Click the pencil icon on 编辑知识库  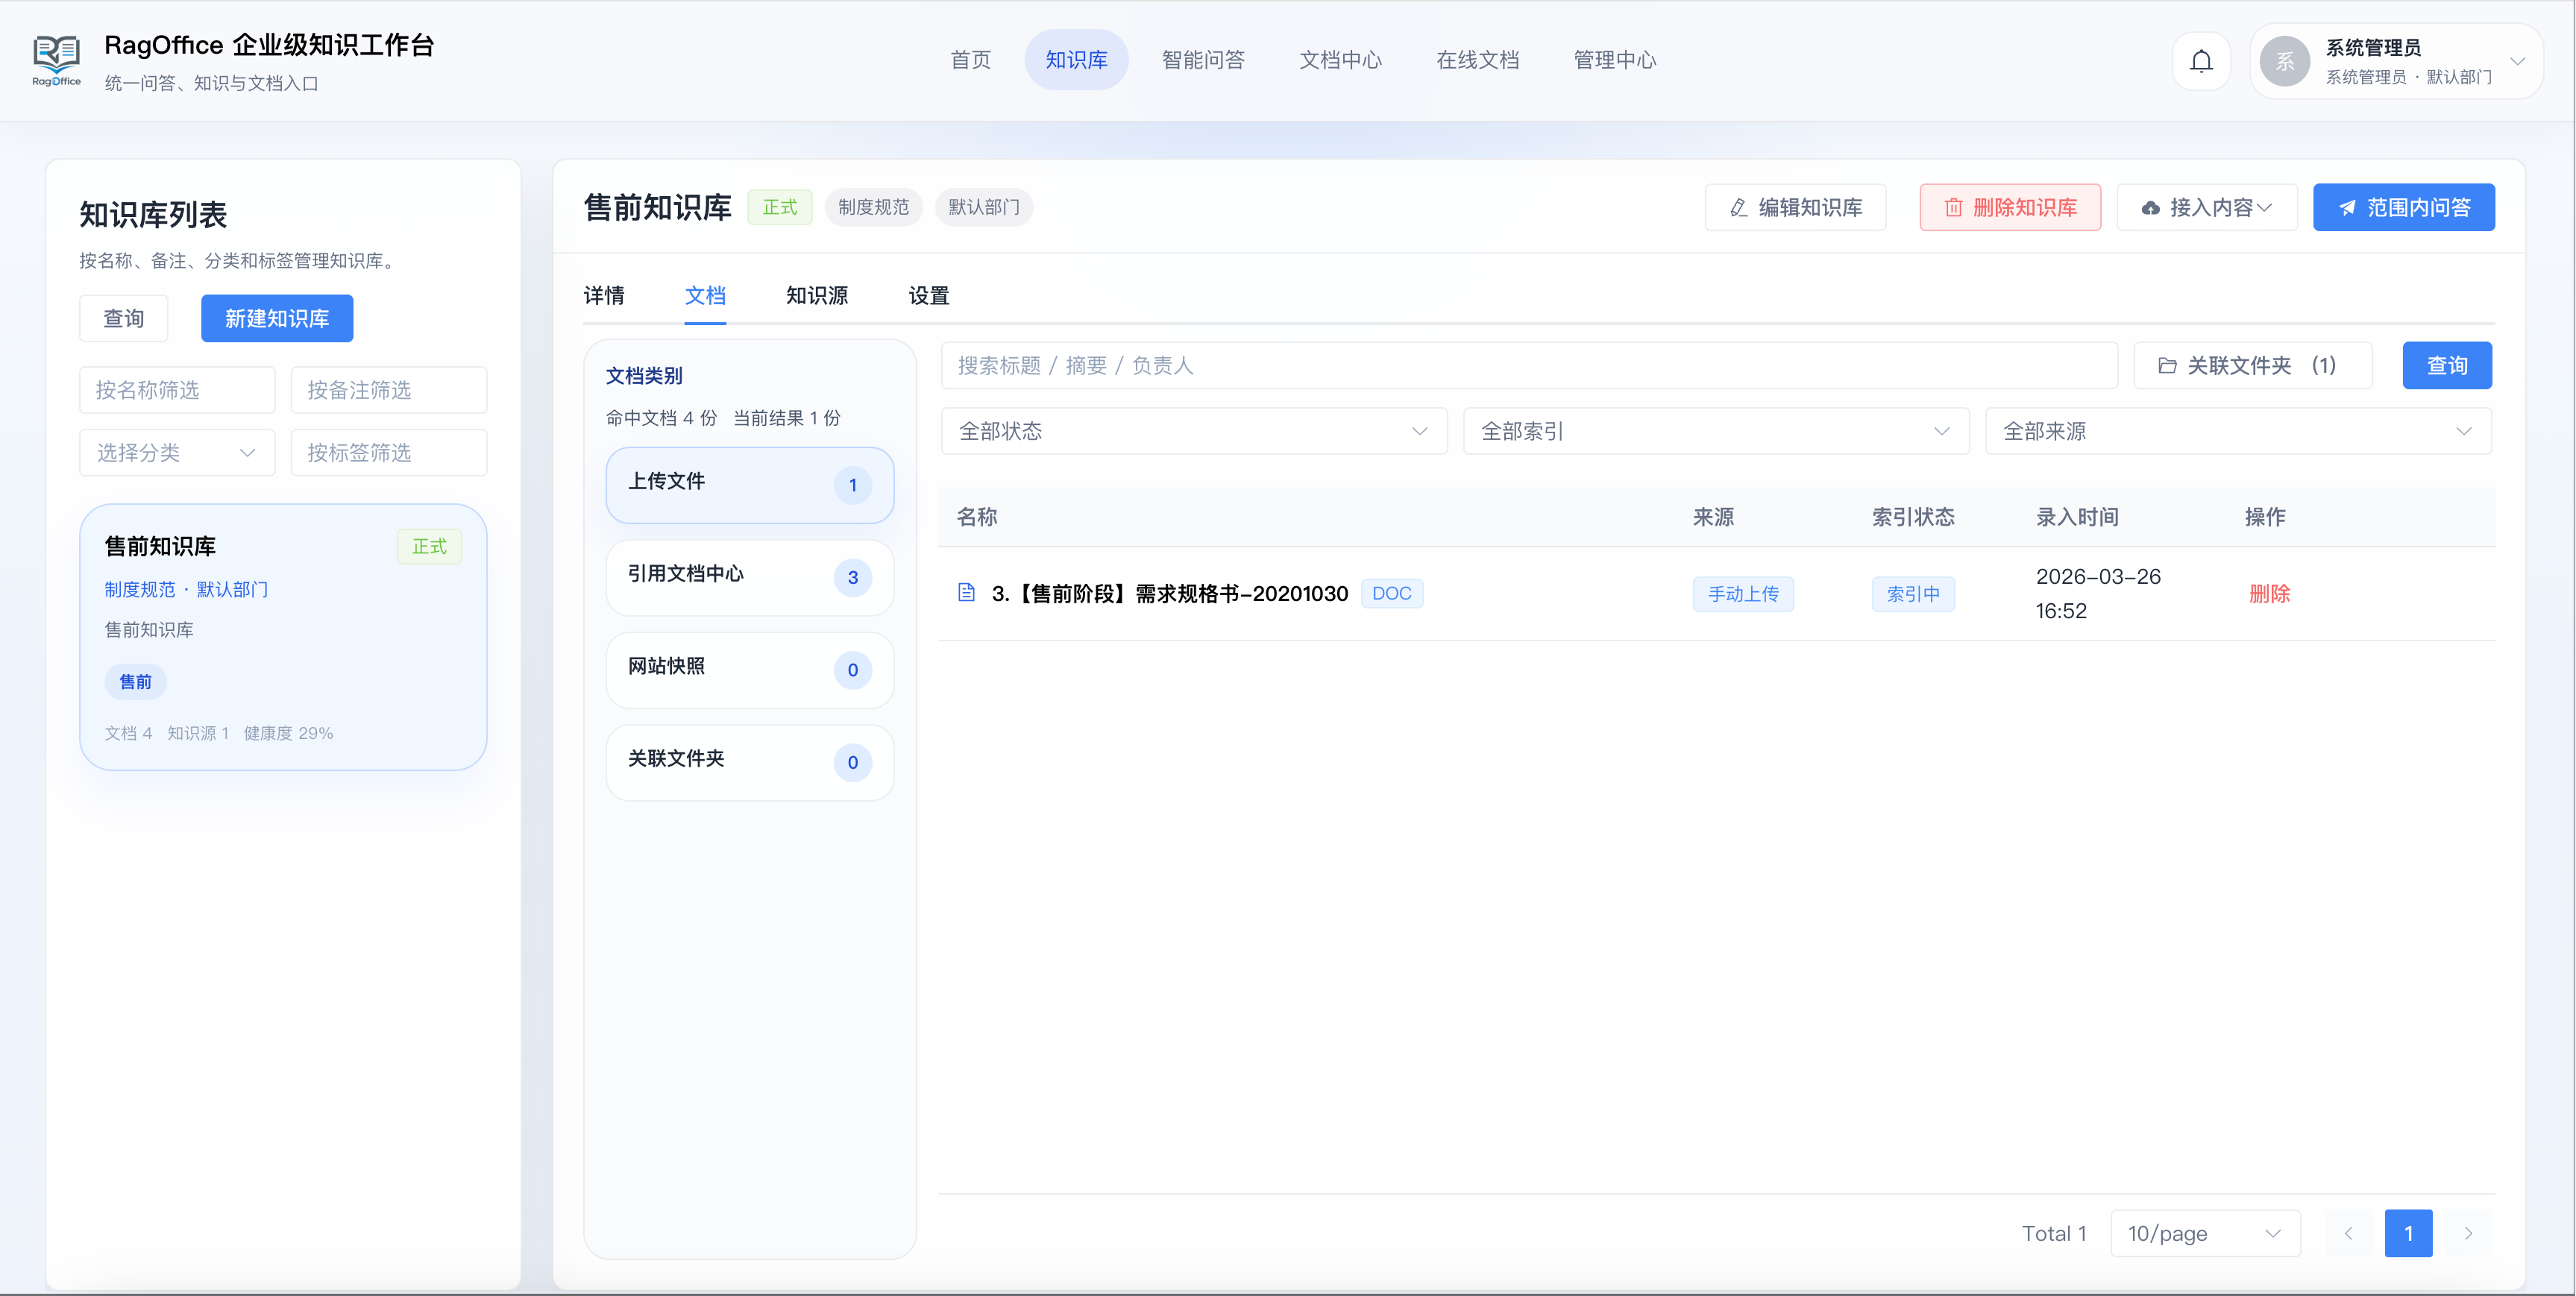[1738, 207]
